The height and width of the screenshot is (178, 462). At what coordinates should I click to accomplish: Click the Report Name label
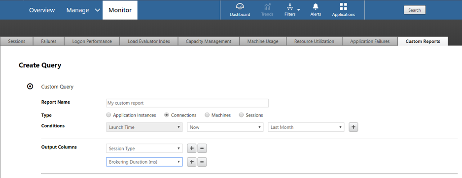point(56,102)
